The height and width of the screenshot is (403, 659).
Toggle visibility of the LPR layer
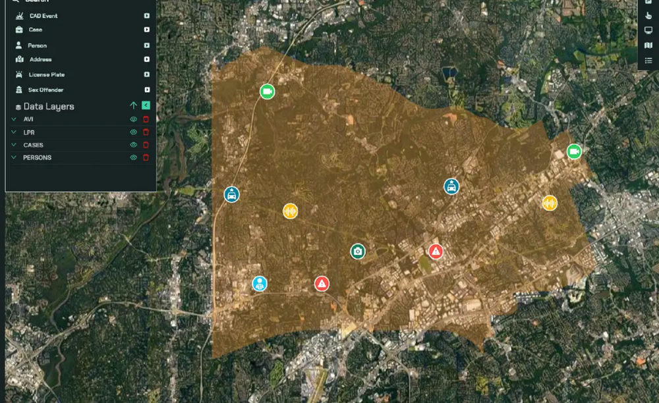[133, 132]
